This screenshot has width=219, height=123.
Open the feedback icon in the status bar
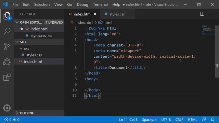pos(204,120)
